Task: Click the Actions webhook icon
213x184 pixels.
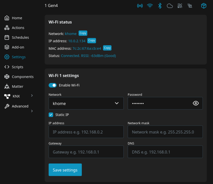Action: coord(7,27)
